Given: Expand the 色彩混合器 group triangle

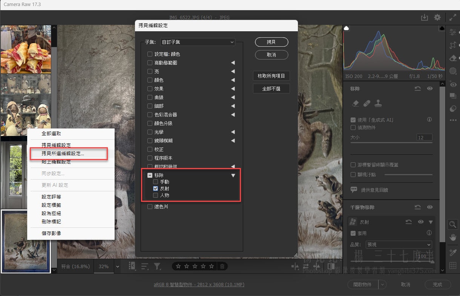Looking at the screenshot, I should 233,115.
